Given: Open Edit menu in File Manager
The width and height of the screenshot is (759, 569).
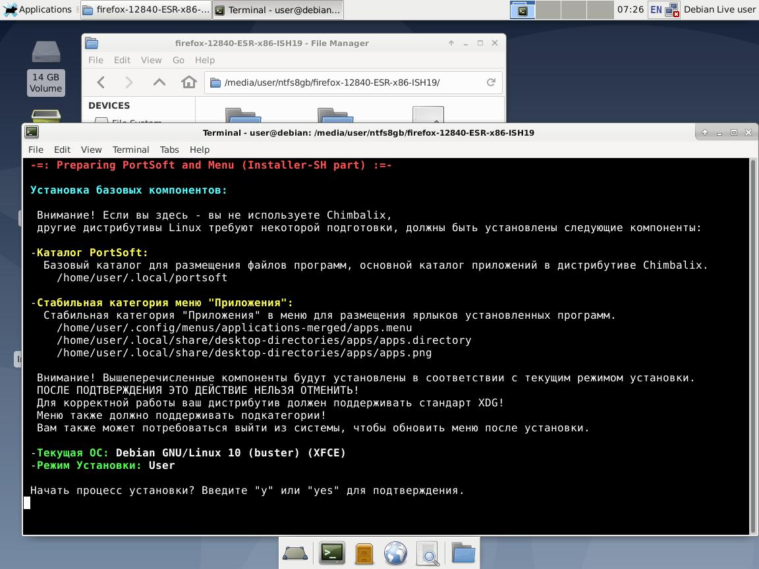Looking at the screenshot, I should point(122,60).
